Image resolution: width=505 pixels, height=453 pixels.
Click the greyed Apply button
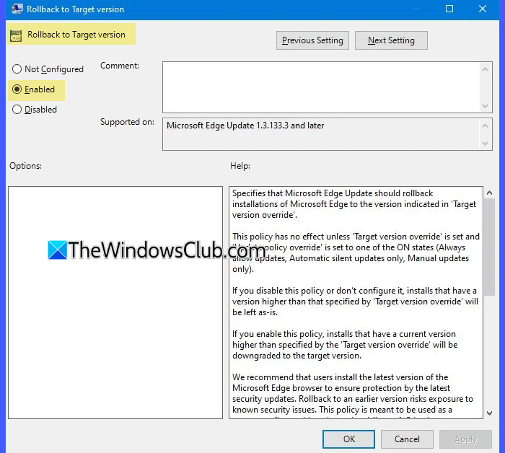[x=465, y=439]
